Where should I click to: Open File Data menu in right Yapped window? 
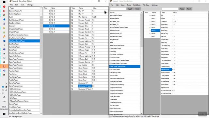[x=146, y=5]
